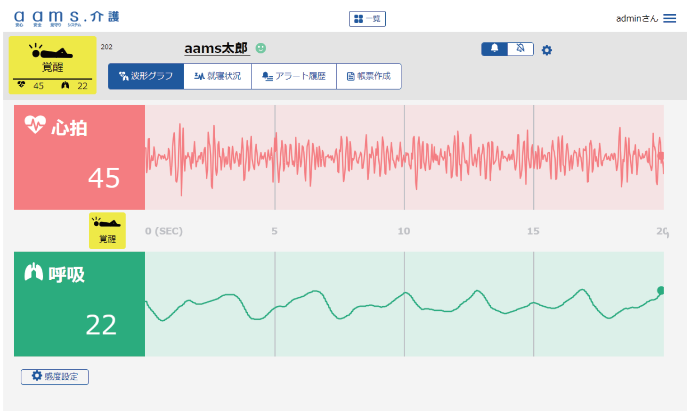Mute alerts with the crossed-out bell toggle
This screenshot has height=415, width=691.
[520, 49]
